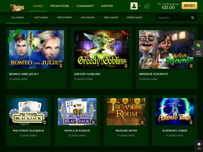
Task: Open the Madder Scientist game thumbnail
Action: point(167,49)
